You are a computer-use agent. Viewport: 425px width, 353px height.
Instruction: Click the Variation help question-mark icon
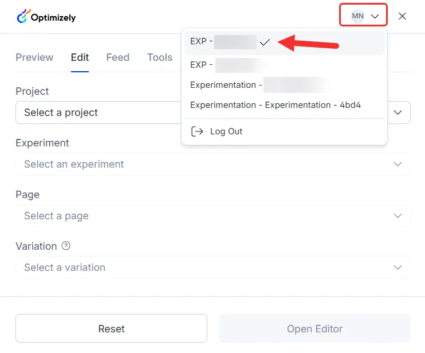tap(66, 246)
